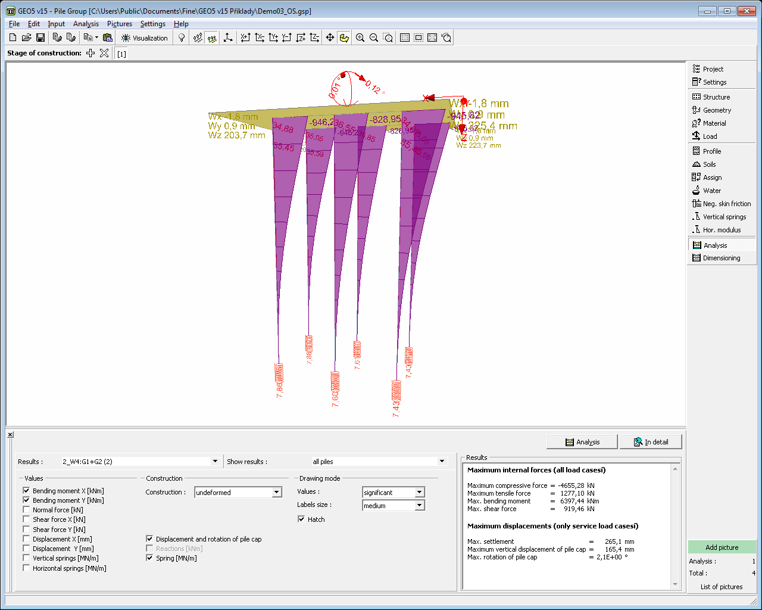This screenshot has height=610, width=762.
Task: Uncheck Bending moment X checkbox
Action: (x=26, y=491)
